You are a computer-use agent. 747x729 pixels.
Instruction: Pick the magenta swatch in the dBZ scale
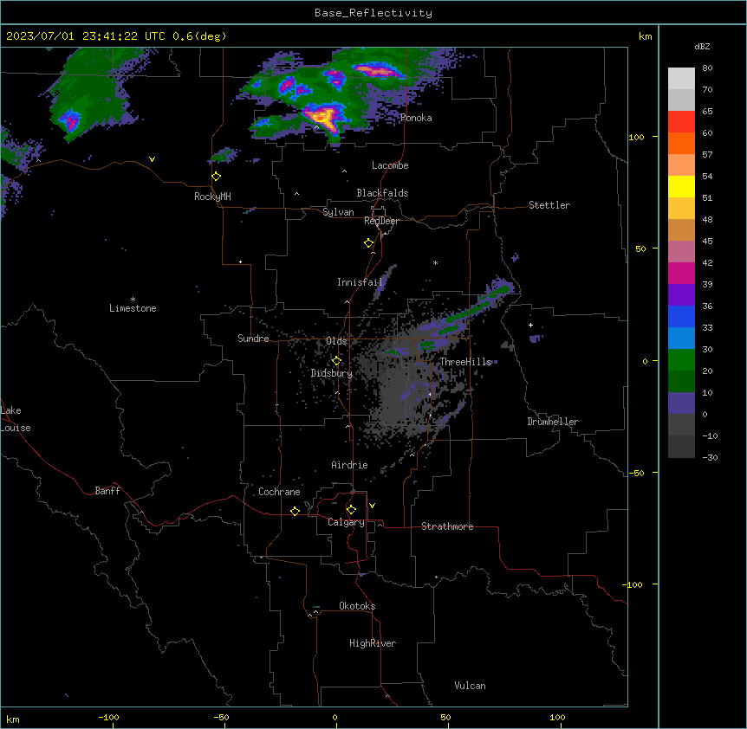pos(681,273)
